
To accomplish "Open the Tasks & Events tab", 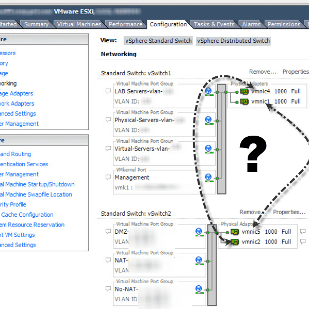I will tap(214, 24).
